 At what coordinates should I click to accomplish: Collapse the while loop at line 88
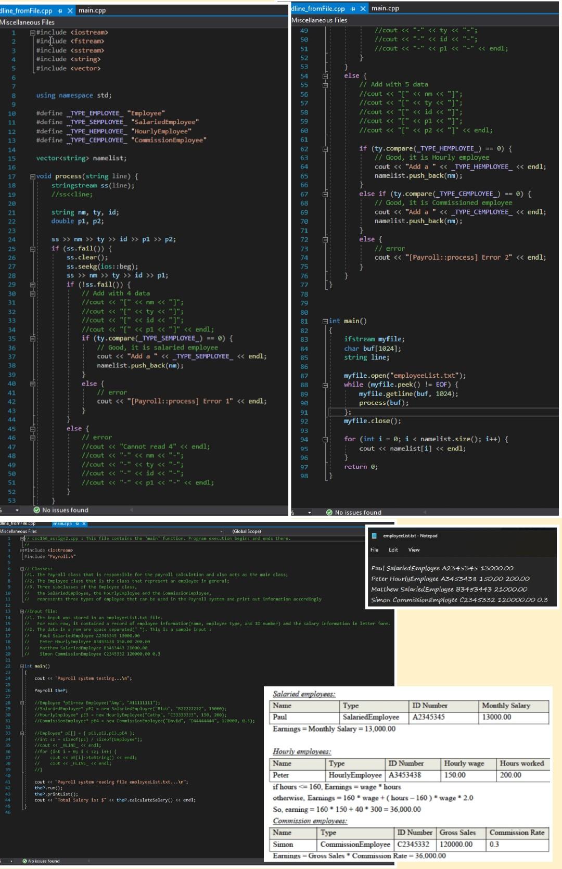(x=325, y=385)
